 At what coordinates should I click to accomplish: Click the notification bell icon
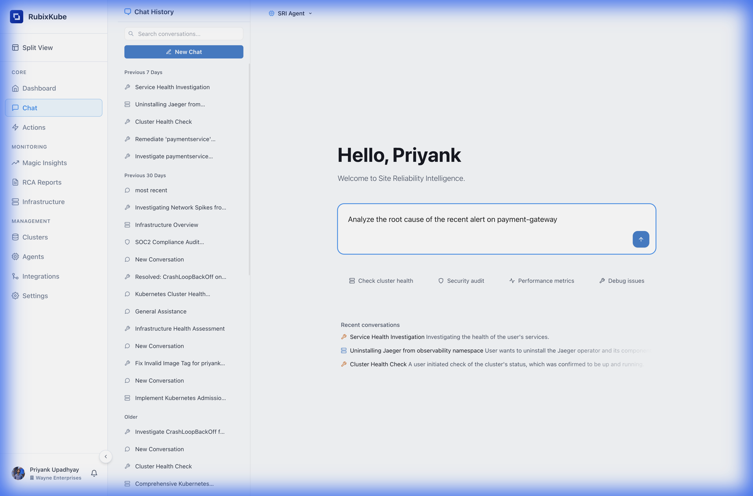pyautogui.click(x=94, y=473)
